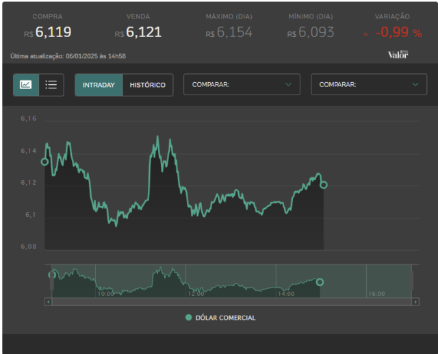438x354 pixels.
Task: Click the 14:00 label in navigator
Action: coord(286,294)
